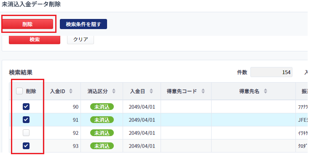Uncheck delete checkbox for 入金ID 90

26,107
